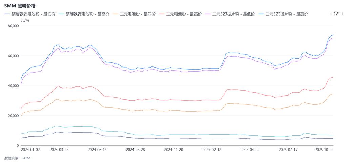The width and height of the screenshot is (347, 162).
Task: Click the 2024-06-14 x-axis date label
Action: click(97, 149)
